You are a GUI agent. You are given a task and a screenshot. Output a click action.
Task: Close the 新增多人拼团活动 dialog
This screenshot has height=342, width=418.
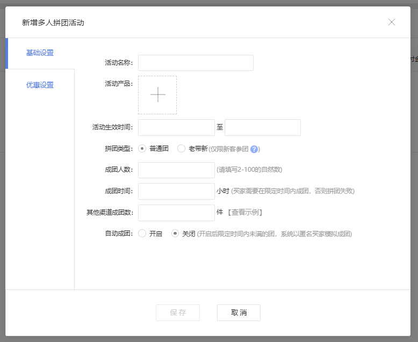click(392, 22)
